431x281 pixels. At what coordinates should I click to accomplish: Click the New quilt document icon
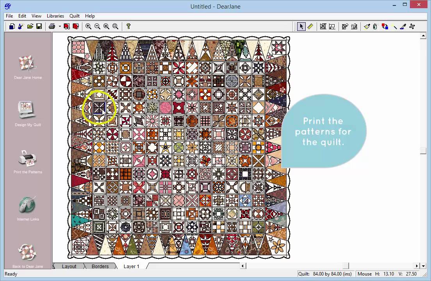coord(12,27)
